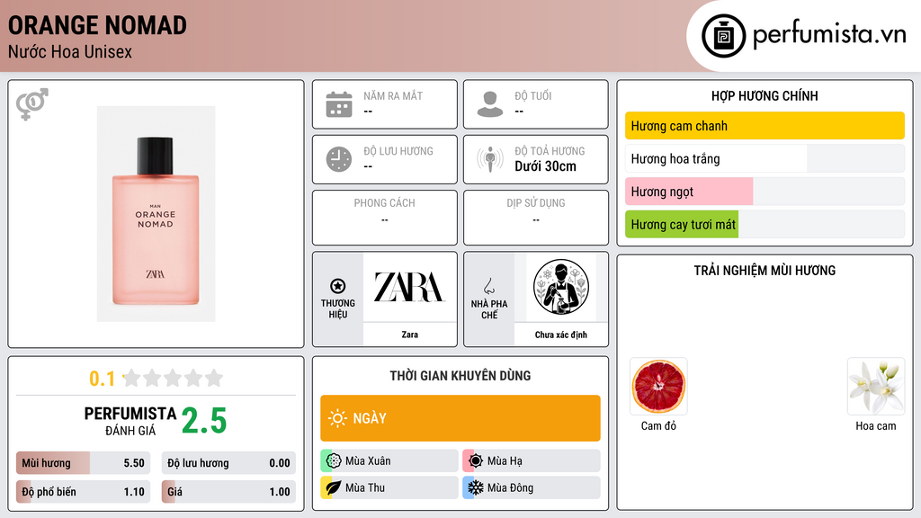The width and height of the screenshot is (921, 518).
Task: Click the summer sun icon for Mùa Hạ
Action: pyautogui.click(x=476, y=460)
